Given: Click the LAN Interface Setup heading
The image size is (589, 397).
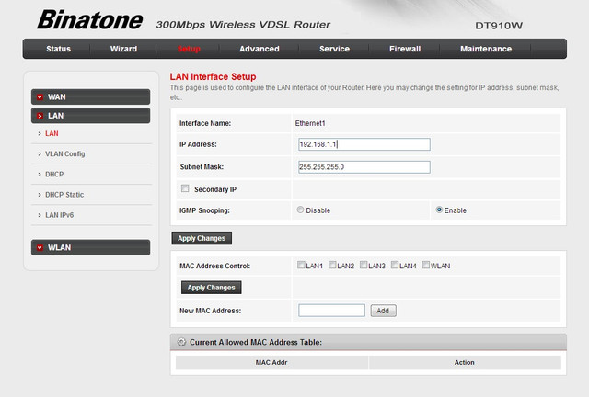Looking at the screenshot, I should 213,76.
